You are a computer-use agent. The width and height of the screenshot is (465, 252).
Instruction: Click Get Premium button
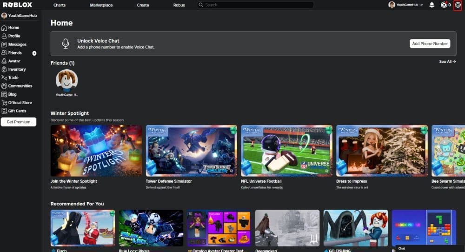(19, 122)
